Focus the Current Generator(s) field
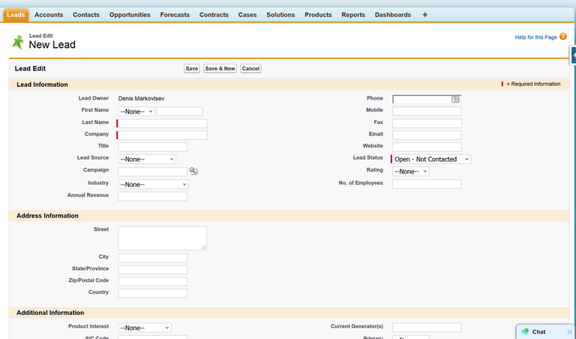 [427, 327]
